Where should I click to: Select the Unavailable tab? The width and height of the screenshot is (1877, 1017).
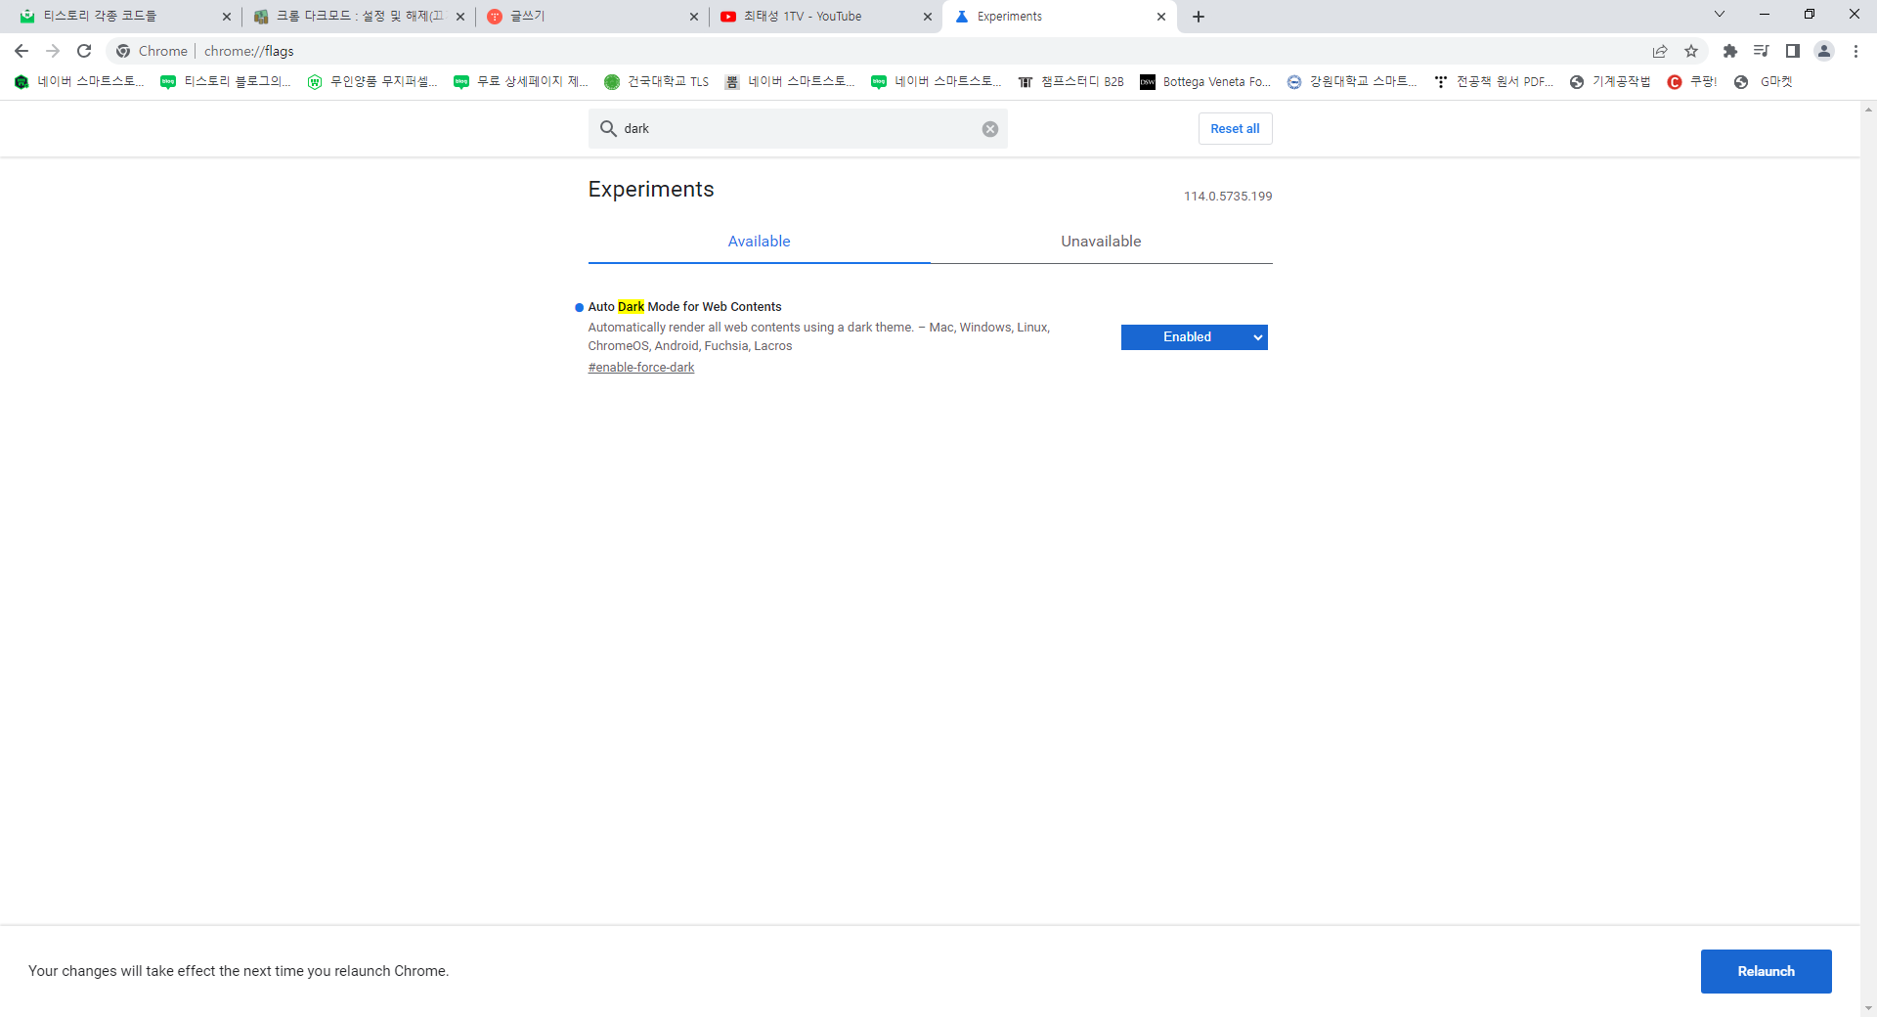[1101, 242]
